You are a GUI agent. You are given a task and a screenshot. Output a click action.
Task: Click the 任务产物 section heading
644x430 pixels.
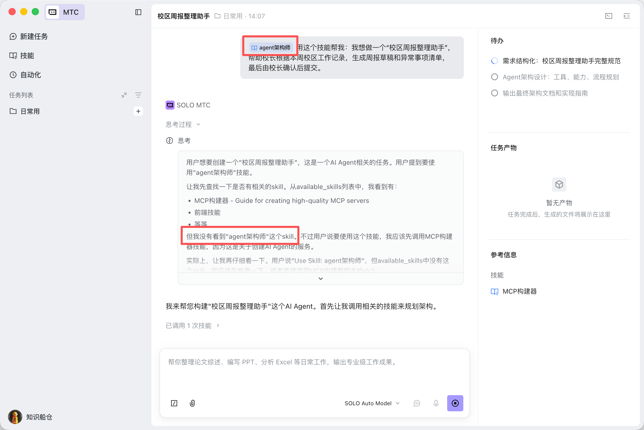[503, 148]
